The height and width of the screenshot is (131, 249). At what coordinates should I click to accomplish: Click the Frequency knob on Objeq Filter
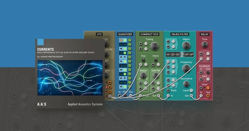pos(186,69)
